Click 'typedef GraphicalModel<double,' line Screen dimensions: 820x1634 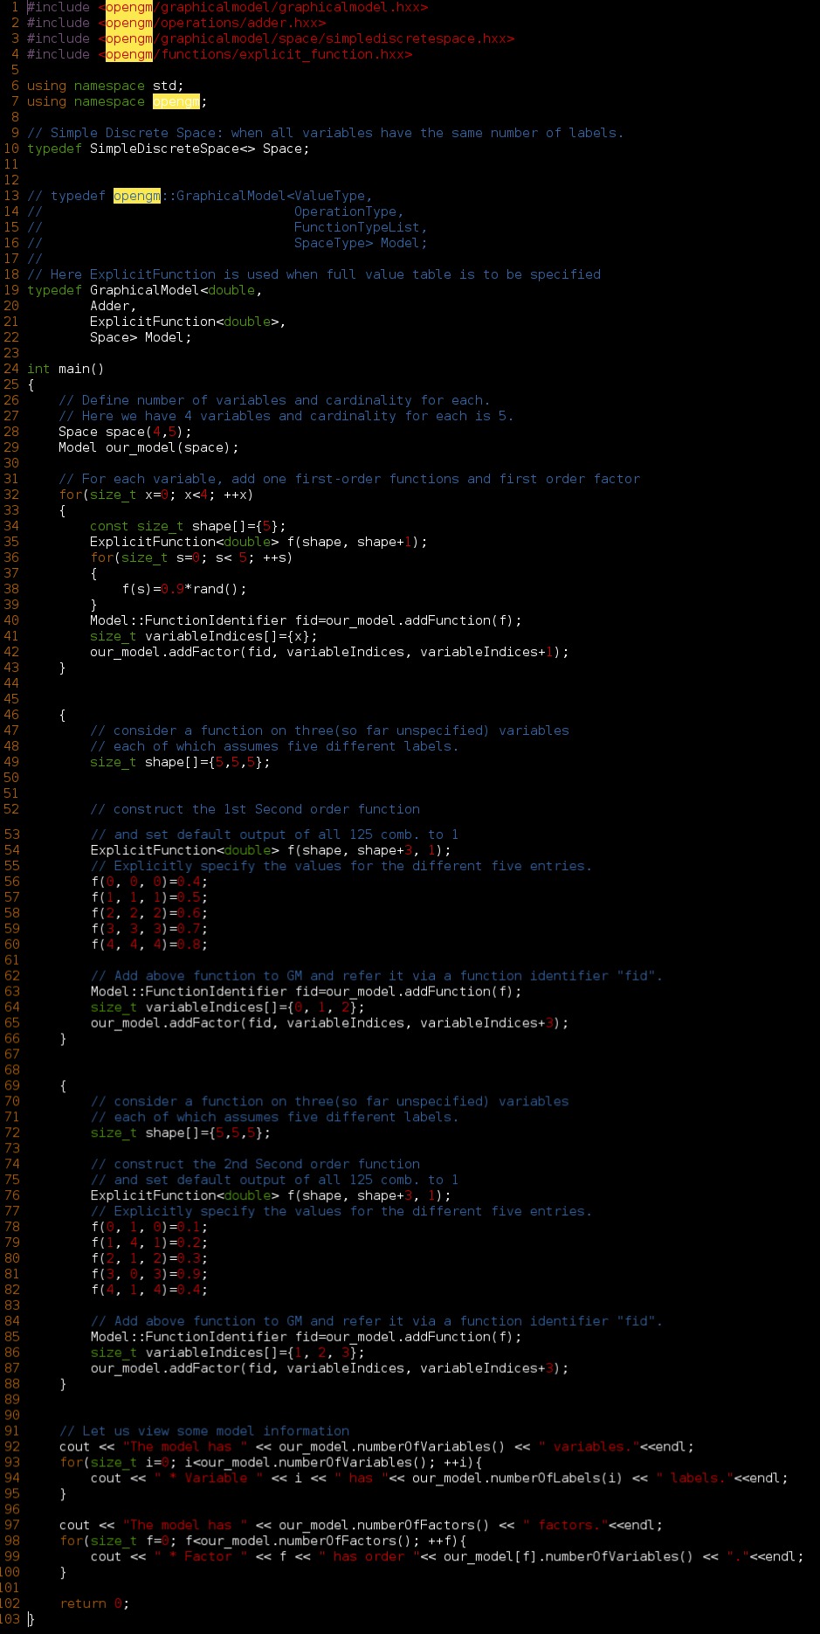coord(145,290)
